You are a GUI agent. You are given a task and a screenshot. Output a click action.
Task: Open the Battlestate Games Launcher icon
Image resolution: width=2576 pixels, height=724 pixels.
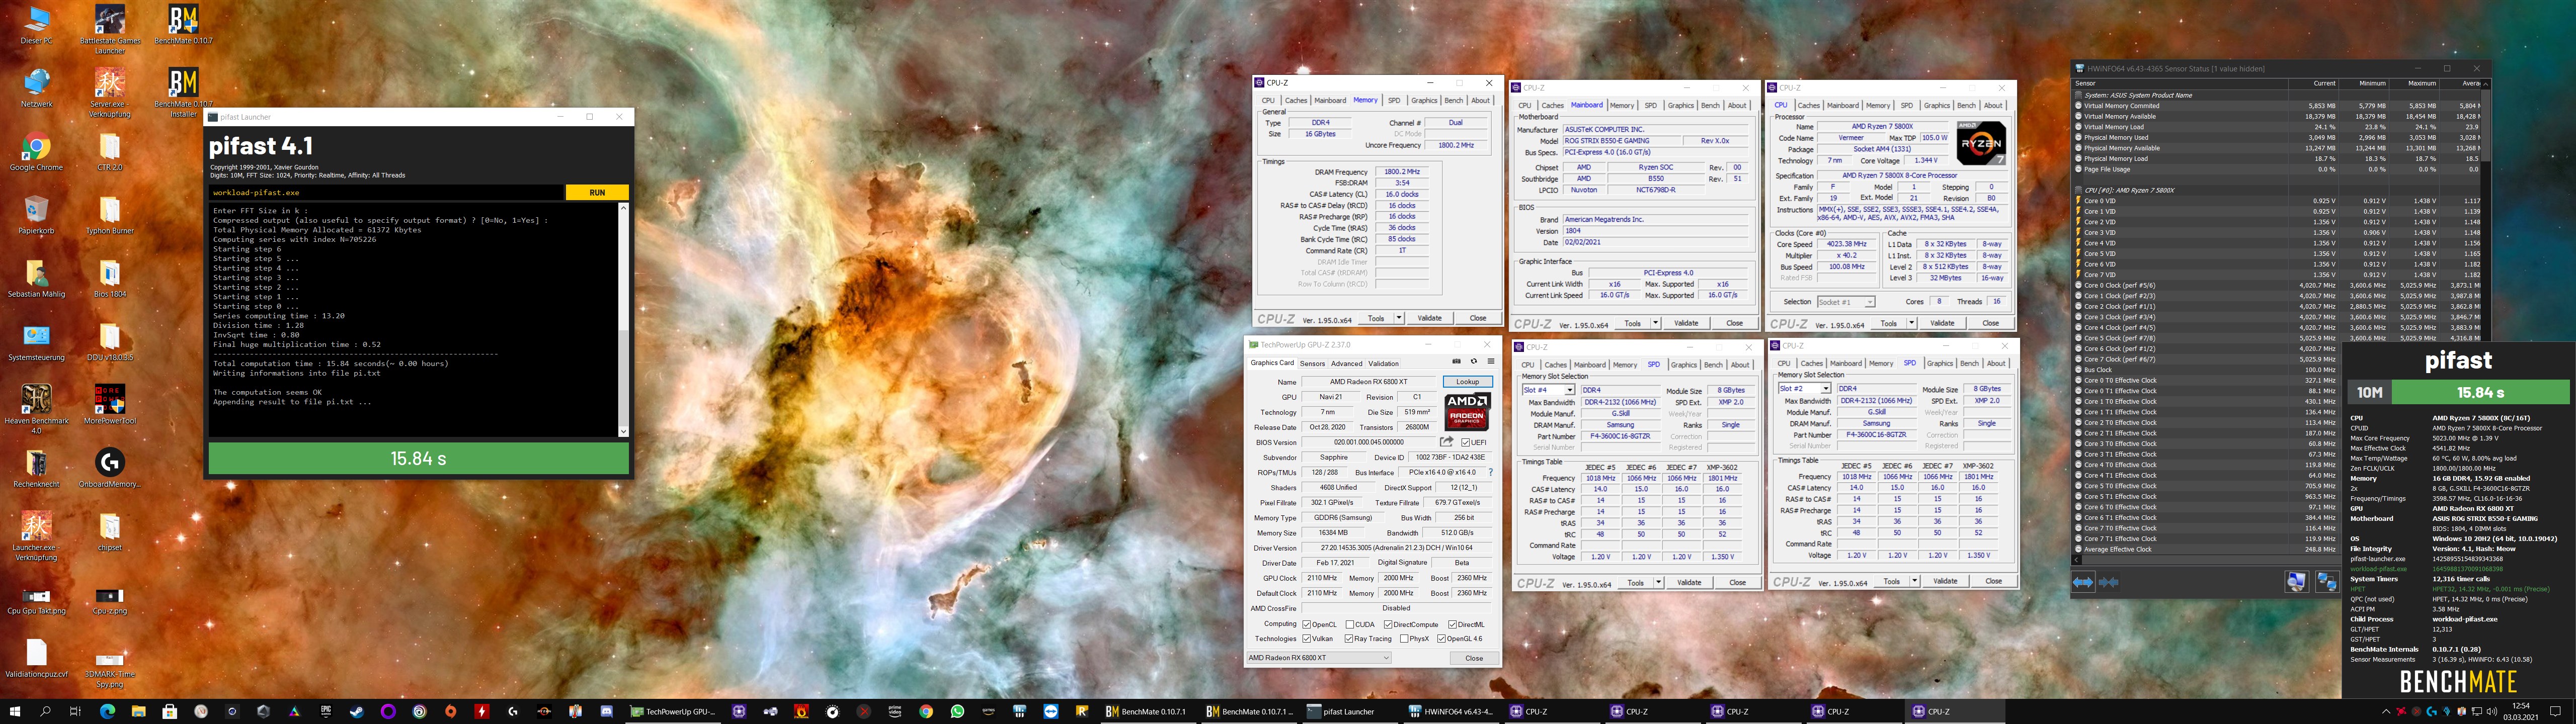(110, 29)
